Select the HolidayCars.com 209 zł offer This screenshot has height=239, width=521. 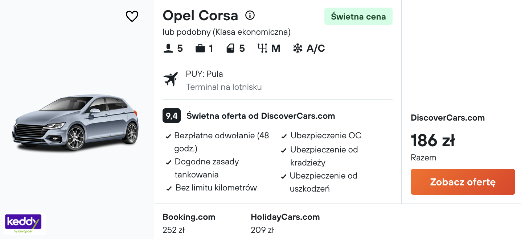285,223
